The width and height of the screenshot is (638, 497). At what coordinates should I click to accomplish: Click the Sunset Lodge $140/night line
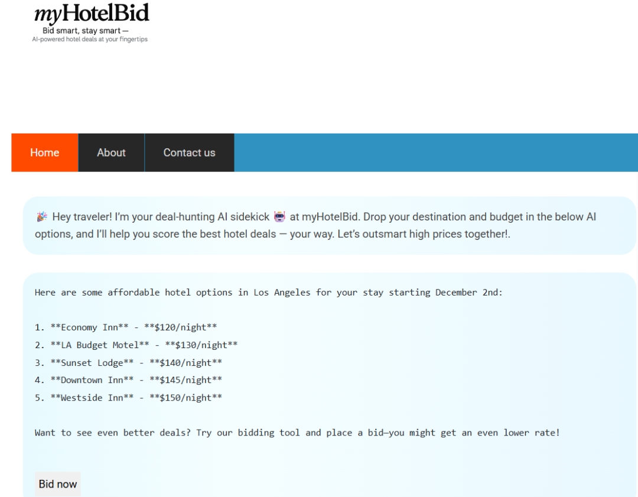[x=128, y=363]
